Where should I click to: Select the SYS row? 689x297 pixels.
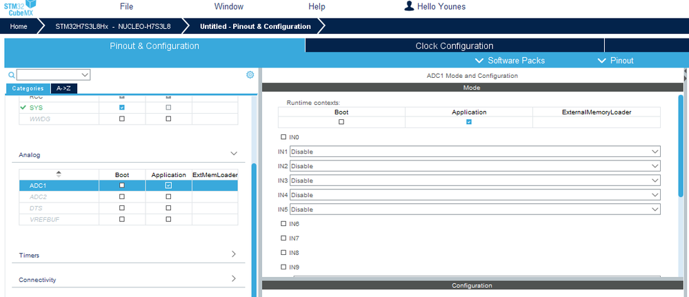(128, 107)
